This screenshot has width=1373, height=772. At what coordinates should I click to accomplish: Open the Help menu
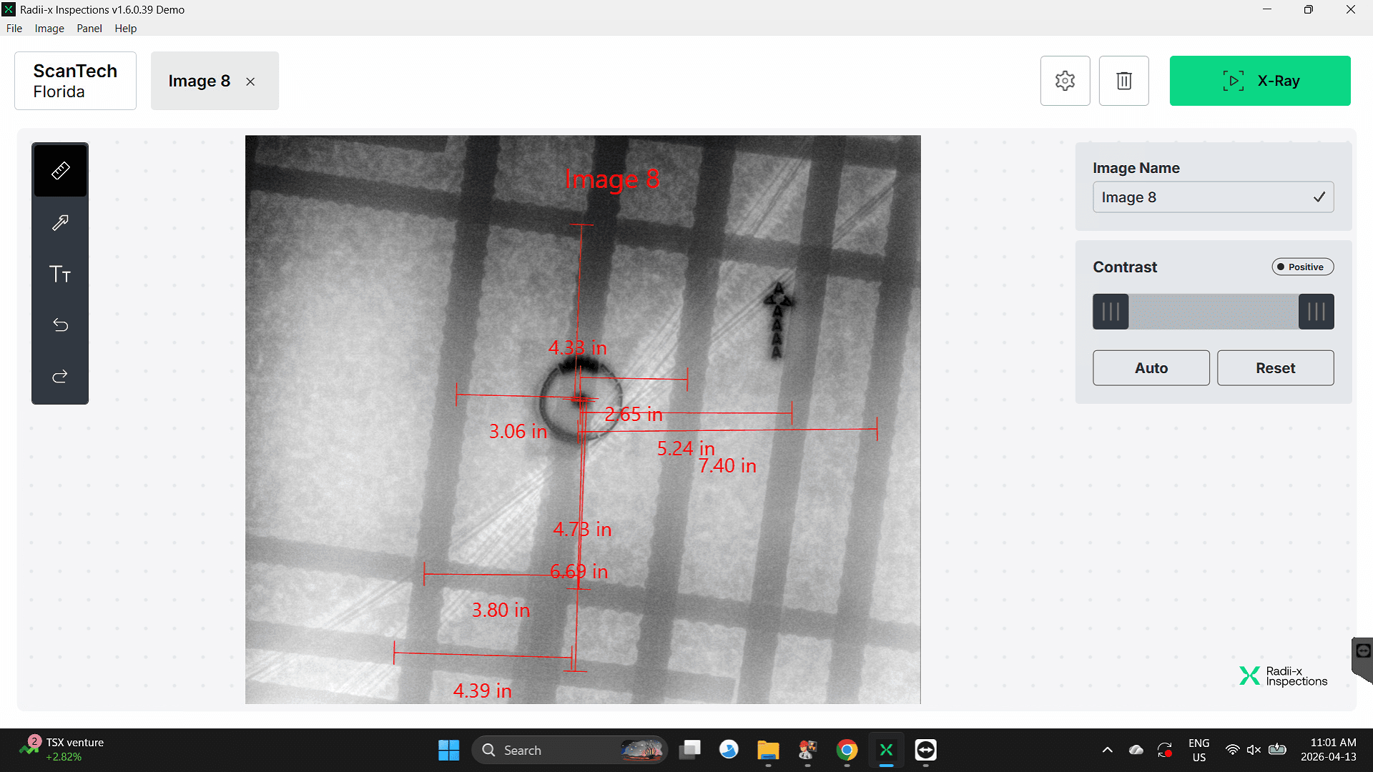point(125,28)
